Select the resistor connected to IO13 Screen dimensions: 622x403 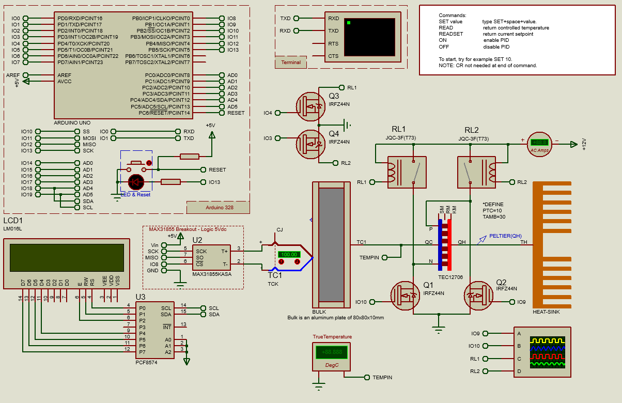click(x=170, y=182)
